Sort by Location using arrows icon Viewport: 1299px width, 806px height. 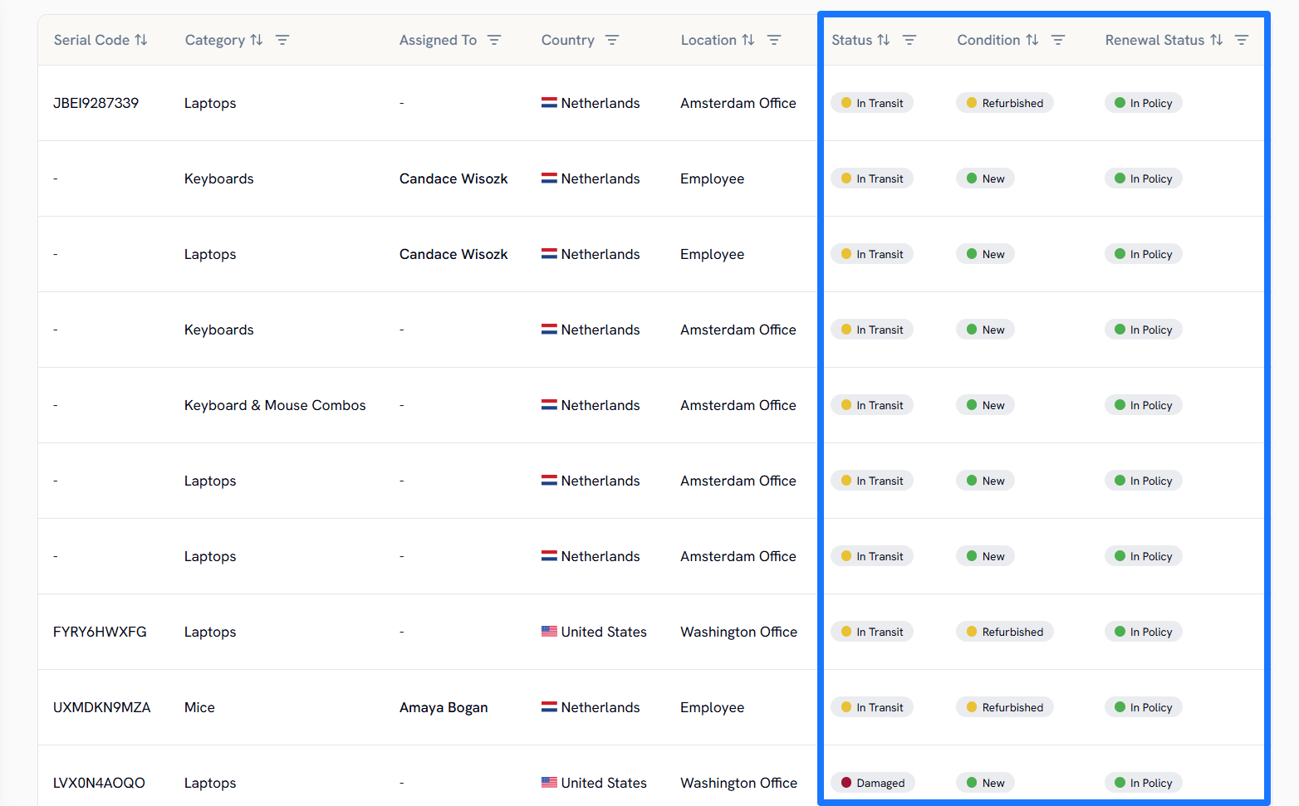point(748,40)
